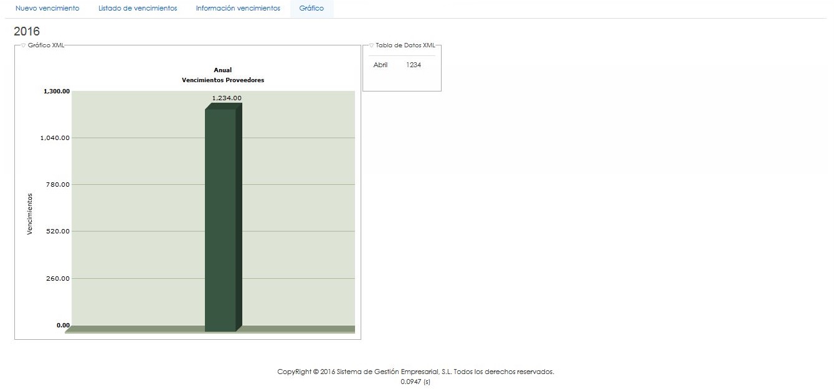Click the Anual chart title
Image resolution: width=834 pixels, height=389 pixels.
[222, 70]
